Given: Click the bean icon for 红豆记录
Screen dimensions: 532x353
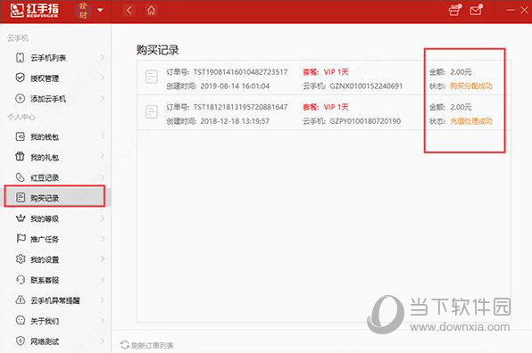Looking at the screenshot, I should [x=21, y=177].
